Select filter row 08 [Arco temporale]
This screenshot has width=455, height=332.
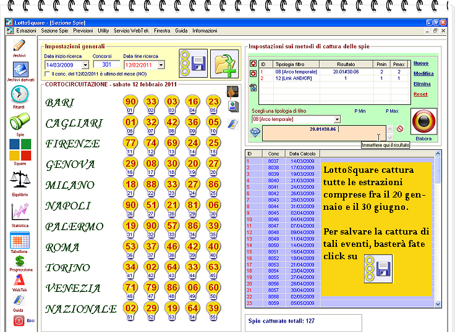[x=334, y=72]
